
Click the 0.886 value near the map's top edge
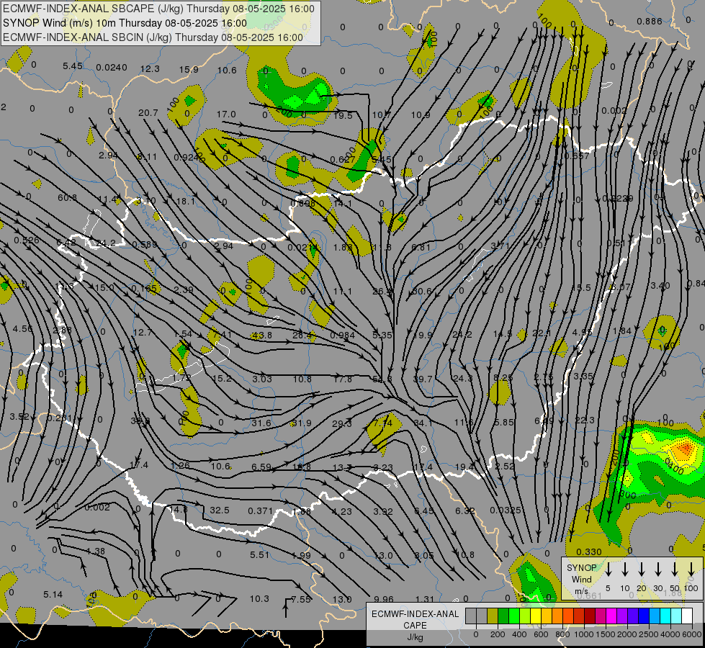[x=650, y=21]
